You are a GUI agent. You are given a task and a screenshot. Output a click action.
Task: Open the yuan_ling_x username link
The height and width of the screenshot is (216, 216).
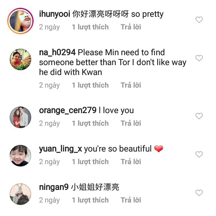[x=60, y=149]
